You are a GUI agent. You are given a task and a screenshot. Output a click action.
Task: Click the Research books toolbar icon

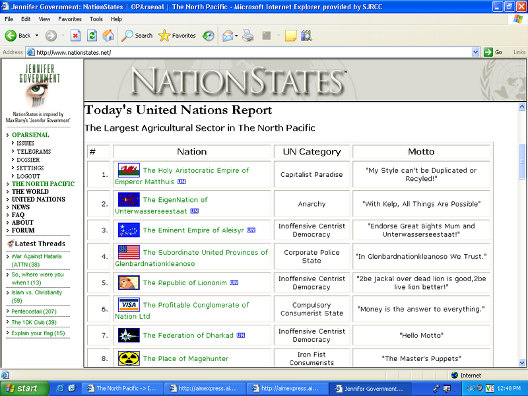pyautogui.click(x=306, y=36)
